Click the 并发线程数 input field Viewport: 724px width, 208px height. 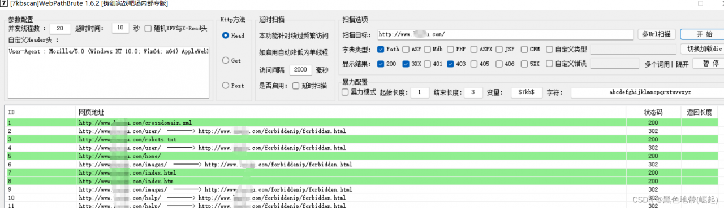(60, 28)
